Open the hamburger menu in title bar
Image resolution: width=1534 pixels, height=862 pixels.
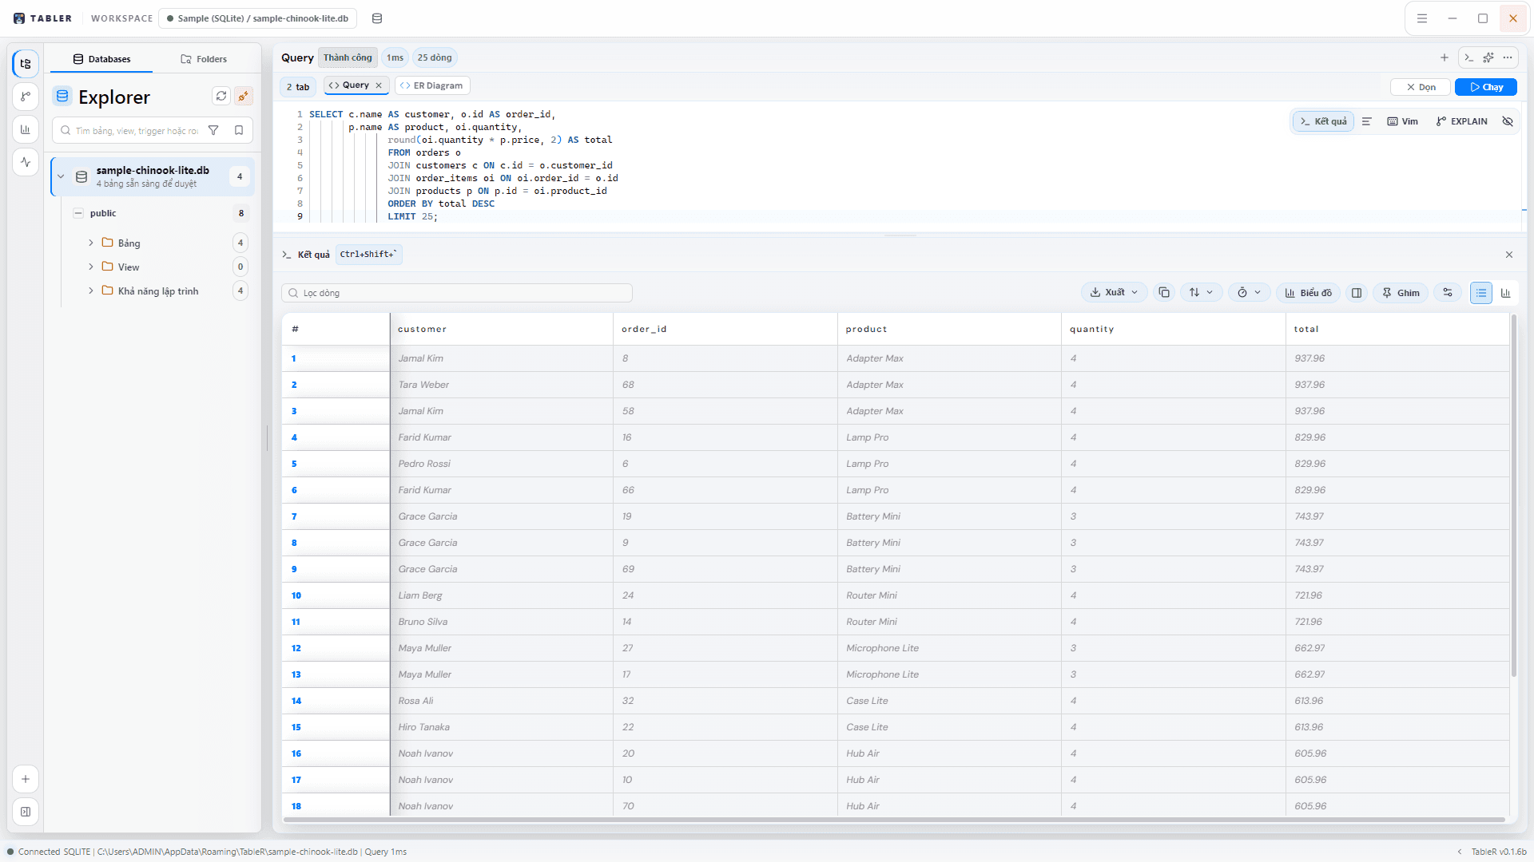pos(1422,18)
